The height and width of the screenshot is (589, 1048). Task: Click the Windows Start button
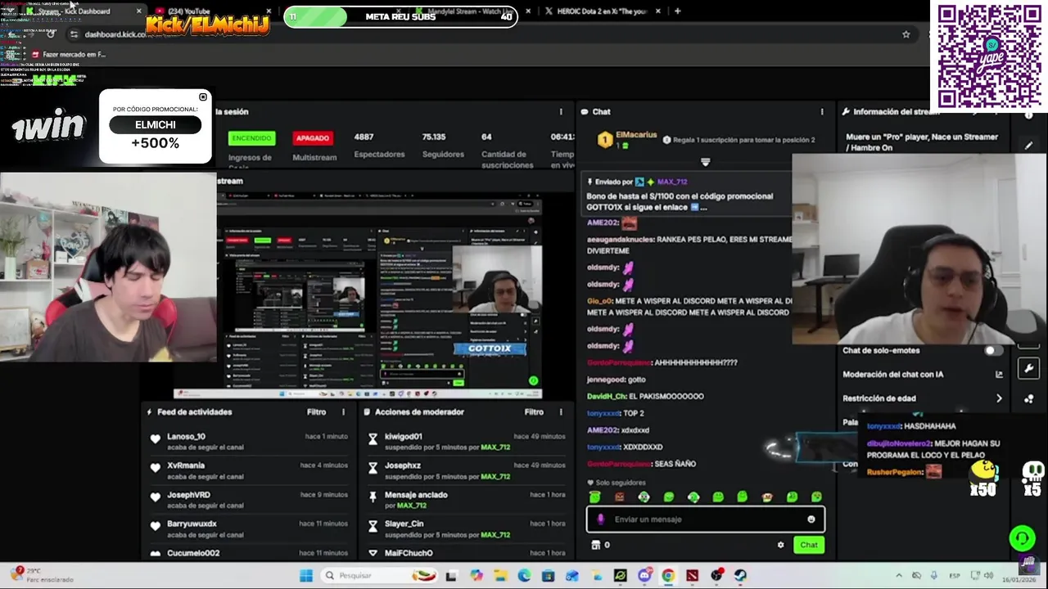306,576
